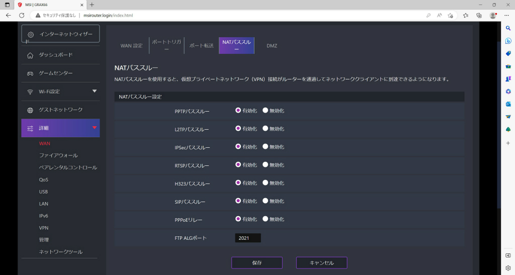The width and height of the screenshot is (515, 275).
Task: Open browser settings and more menu
Action: pyautogui.click(x=506, y=16)
